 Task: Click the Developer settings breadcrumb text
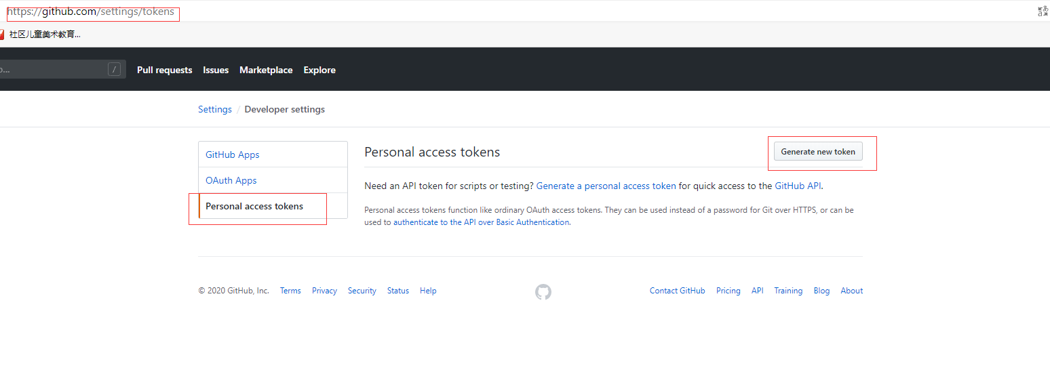pos(285,109)
